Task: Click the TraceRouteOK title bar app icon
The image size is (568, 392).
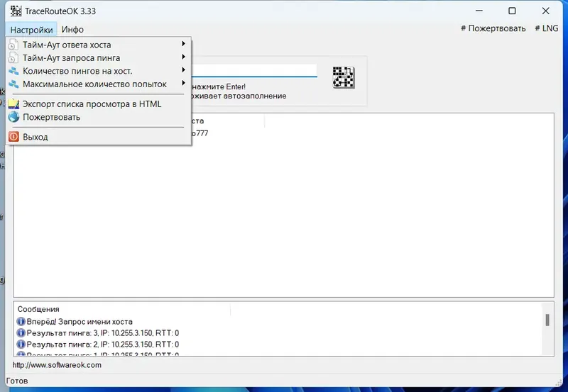Action: (16, 11)
